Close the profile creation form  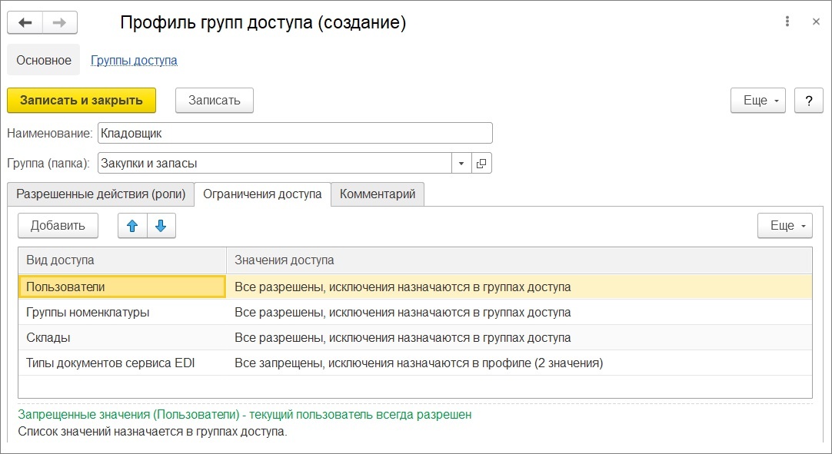pyautogui.click(x=816, y=22)
